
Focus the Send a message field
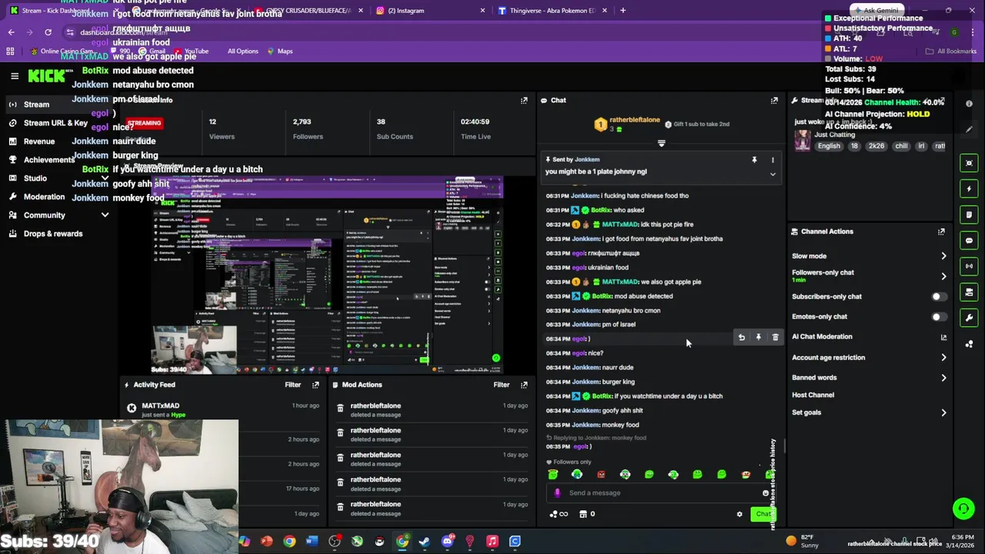662,493
